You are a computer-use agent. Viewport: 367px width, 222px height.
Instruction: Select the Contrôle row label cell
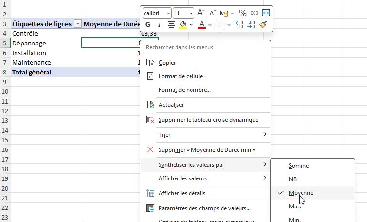click(x=47, y=34)
